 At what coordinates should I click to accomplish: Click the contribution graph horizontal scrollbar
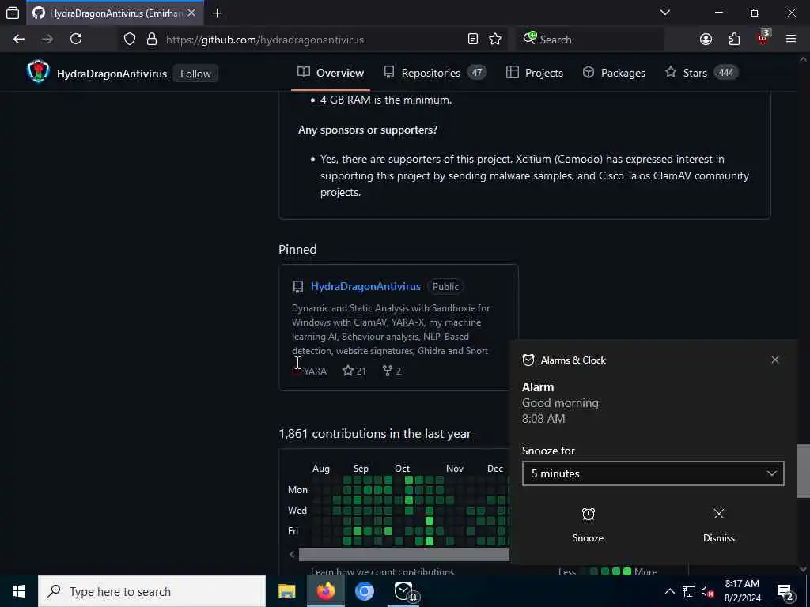404,554
